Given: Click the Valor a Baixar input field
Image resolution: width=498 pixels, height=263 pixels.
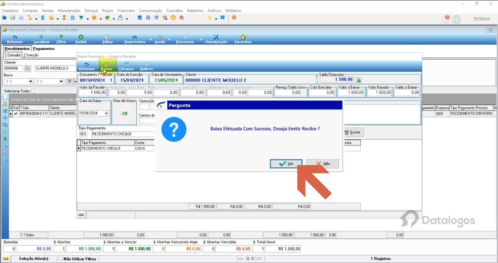Looking at the screenshot, I should coord(351,93).
